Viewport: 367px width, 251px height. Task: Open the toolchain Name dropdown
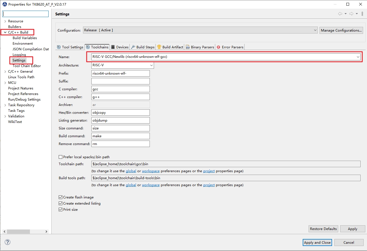226,57
